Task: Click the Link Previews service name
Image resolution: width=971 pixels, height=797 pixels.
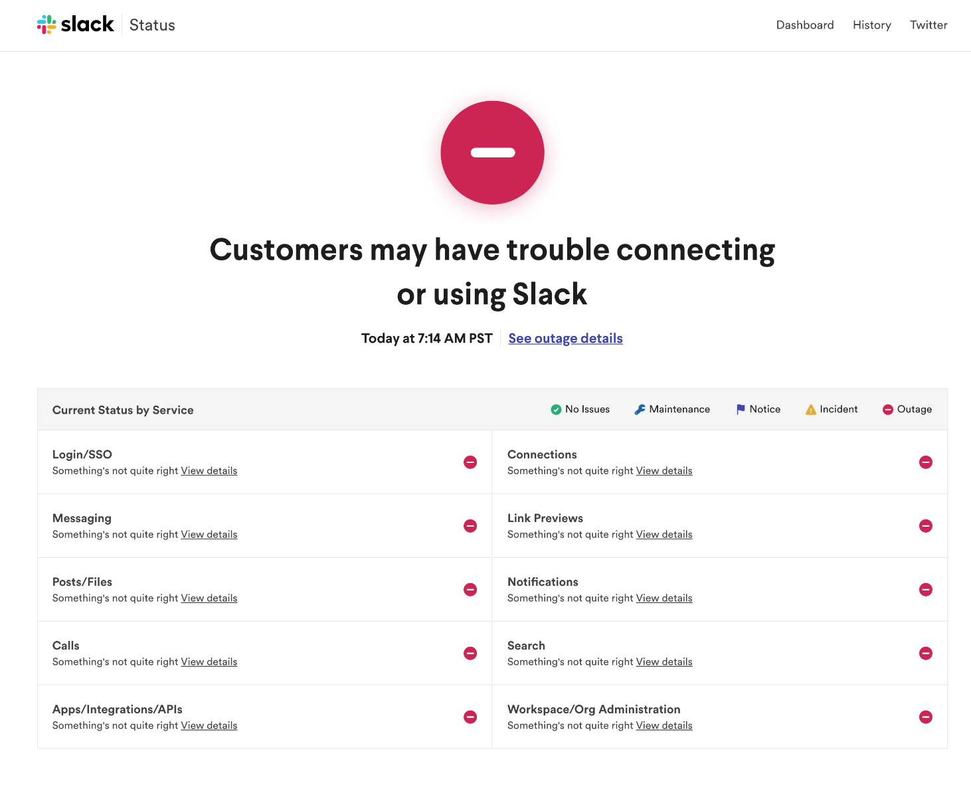Action: tap(545, 518)
